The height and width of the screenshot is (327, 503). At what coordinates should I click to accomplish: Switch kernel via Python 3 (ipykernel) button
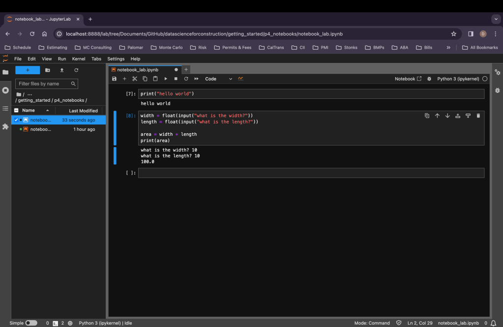[x=458, y=79]
